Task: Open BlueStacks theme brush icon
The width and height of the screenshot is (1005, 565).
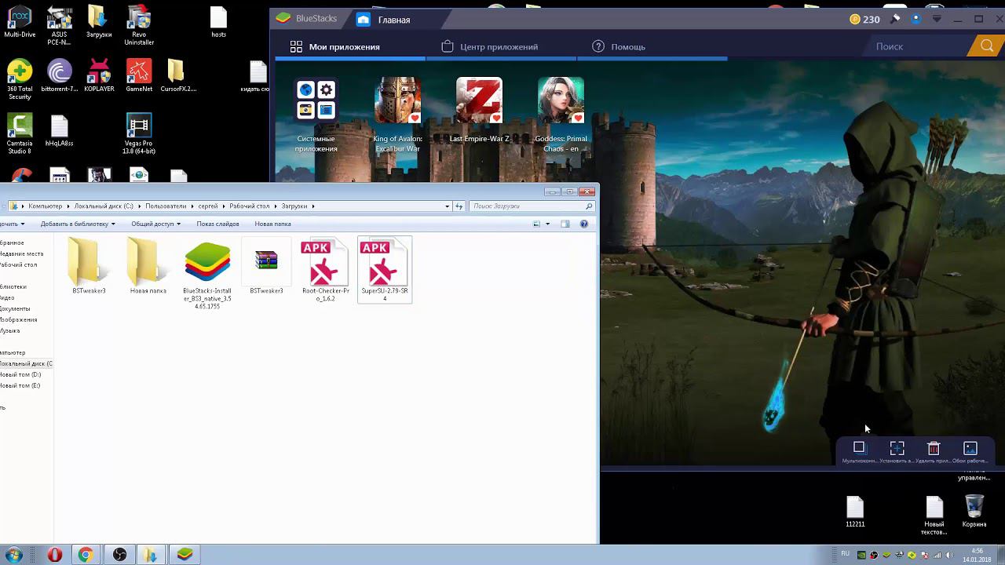Action: [896, 19]
